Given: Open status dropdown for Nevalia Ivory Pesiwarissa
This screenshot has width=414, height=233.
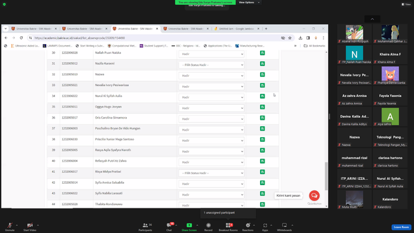Looking at the screenshot, I should pos(212,86).
